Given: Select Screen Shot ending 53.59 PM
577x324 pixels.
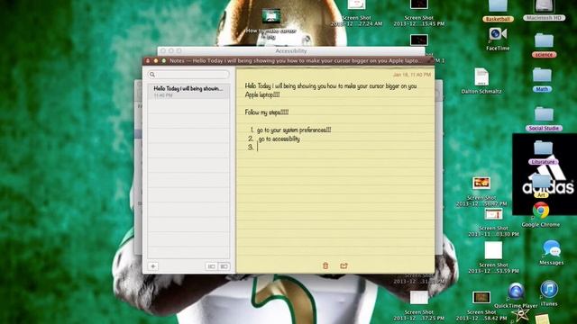Looking at the screenshot, I should click(x=493, y=257).
